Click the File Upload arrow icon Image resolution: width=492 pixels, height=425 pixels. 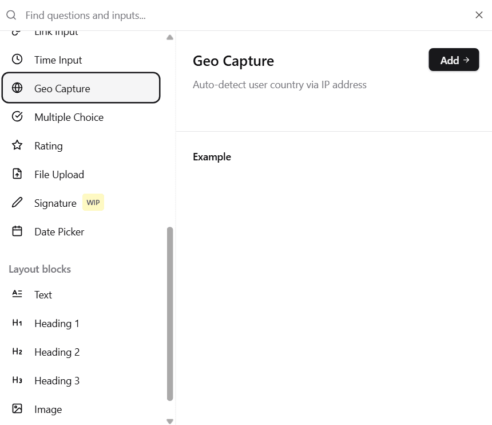17,174
